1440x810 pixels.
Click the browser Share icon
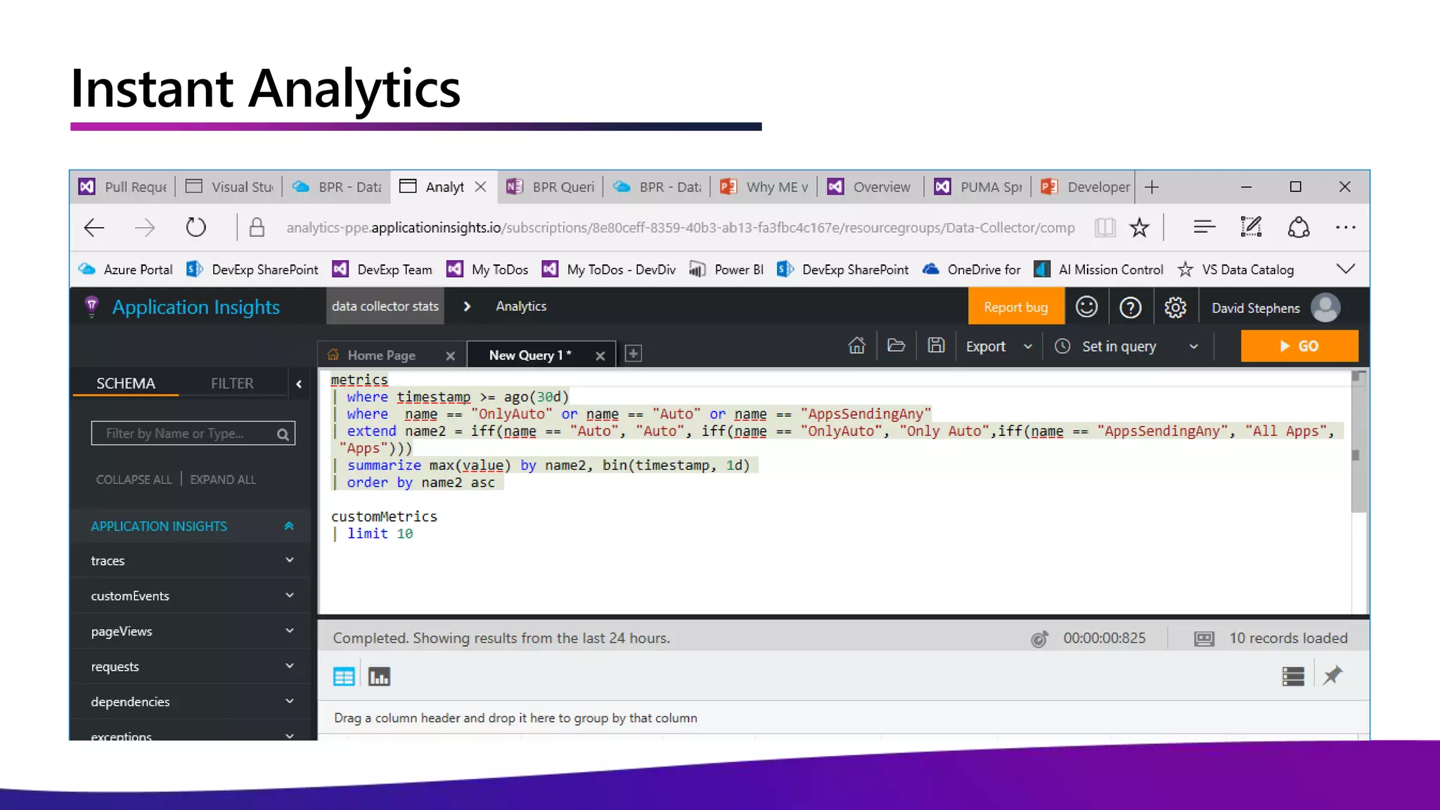(1298, 227)
